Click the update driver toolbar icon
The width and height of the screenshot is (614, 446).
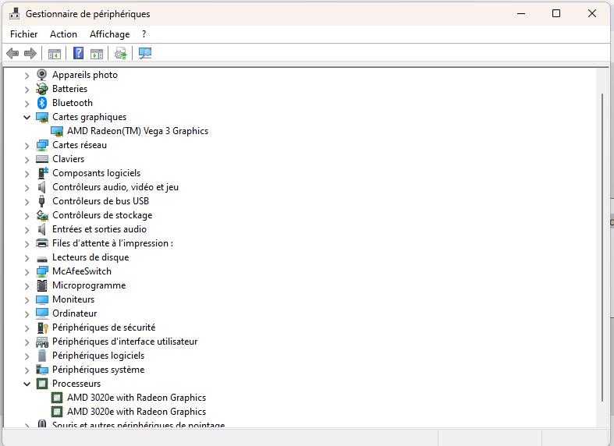121,53
